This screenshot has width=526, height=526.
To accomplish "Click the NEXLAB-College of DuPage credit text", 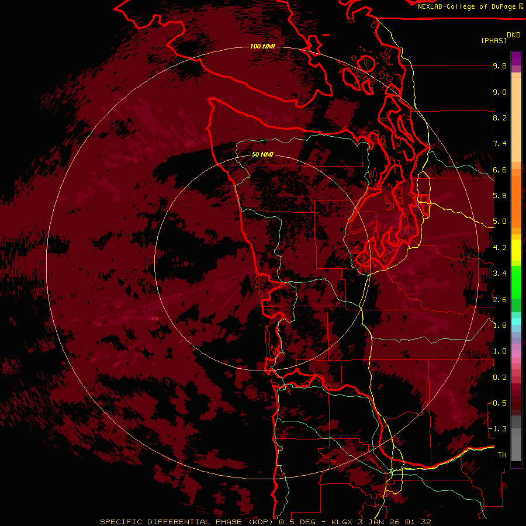I will (x=468, y=6).
